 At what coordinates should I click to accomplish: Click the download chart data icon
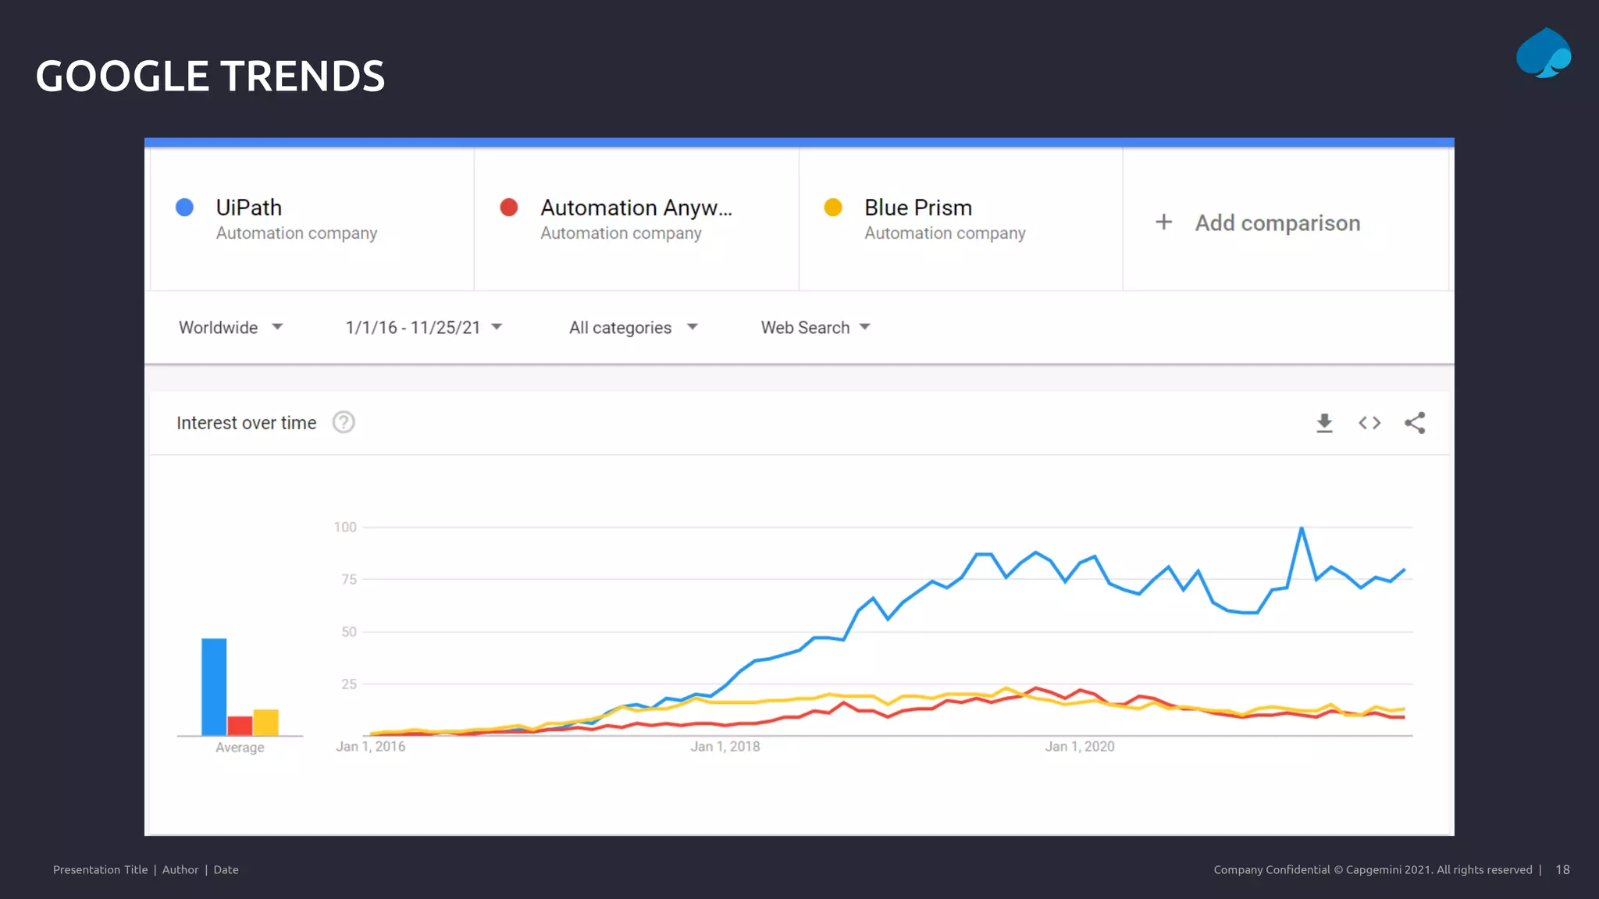pos(1324,423)
